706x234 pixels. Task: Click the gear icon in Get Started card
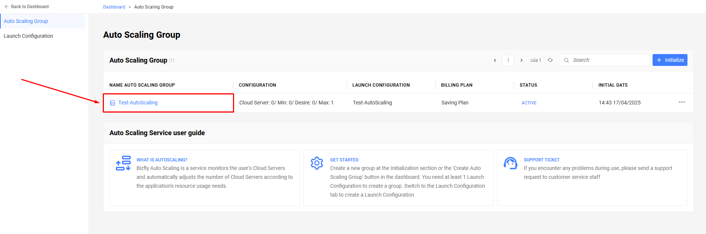click(317, 163)
